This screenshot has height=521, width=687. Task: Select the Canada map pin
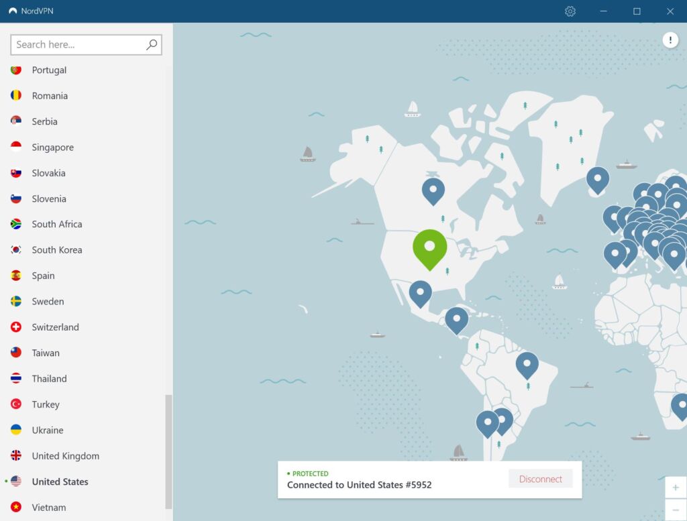tap(433, 190)
